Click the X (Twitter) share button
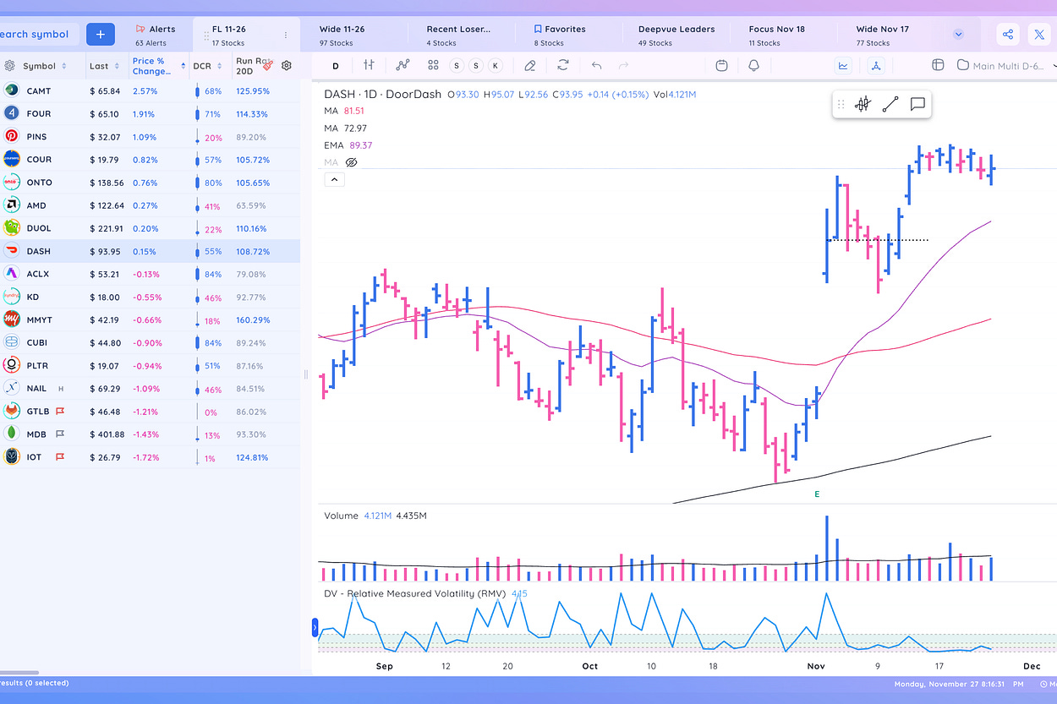Screen dimensions: 1057x704 [x=1039, y=35]
